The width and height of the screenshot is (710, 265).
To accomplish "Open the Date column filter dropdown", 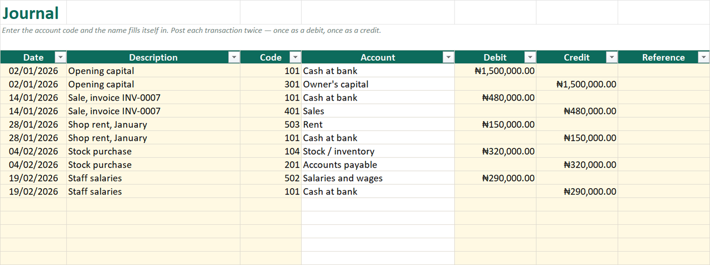I will coord(60,57).
